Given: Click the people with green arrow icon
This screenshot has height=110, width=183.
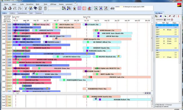Looking at the screenshot, I should tap(64, 8).
